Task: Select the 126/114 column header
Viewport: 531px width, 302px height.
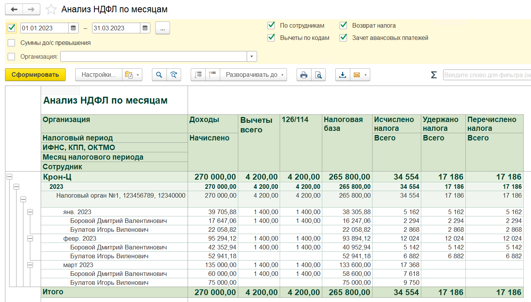Action: point(301,143)
